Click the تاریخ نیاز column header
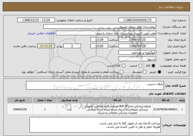The image size is (193, 136). (20, 100)
